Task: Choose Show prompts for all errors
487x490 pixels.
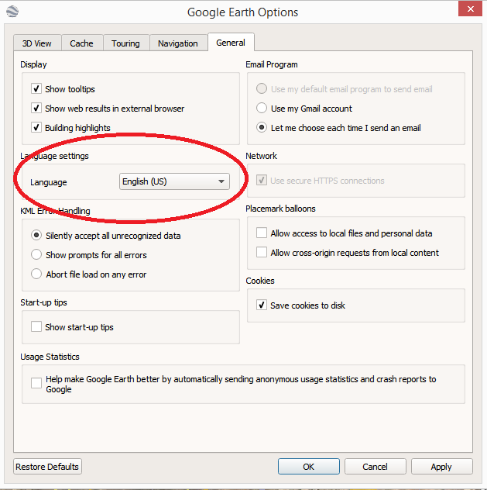Action: [x=36, y=254]
